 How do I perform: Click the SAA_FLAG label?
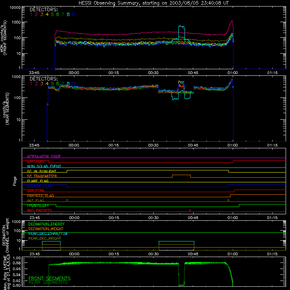pos(36,191)
